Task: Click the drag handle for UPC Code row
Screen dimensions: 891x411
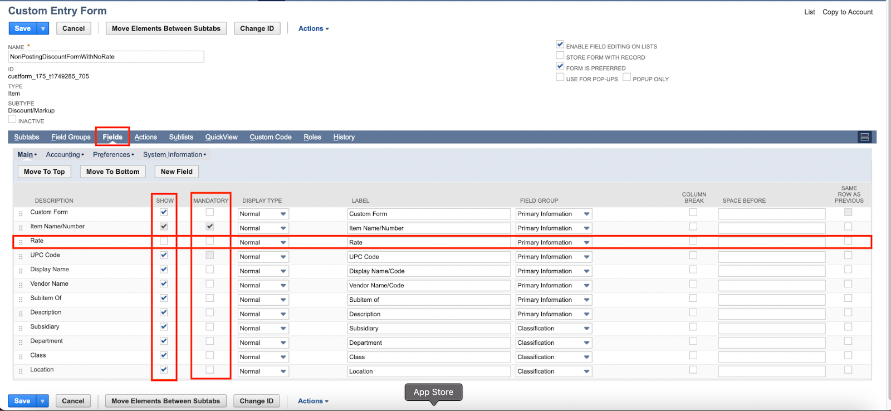Action: point(21,257)
